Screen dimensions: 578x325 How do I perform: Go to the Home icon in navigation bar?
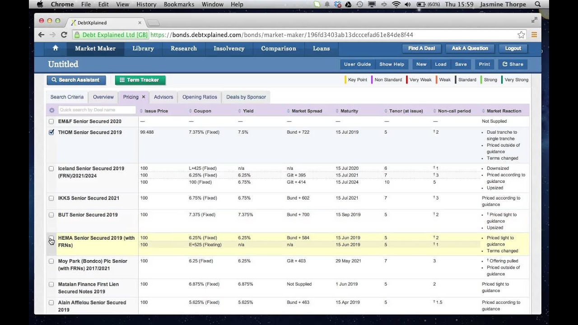point(56,48)
